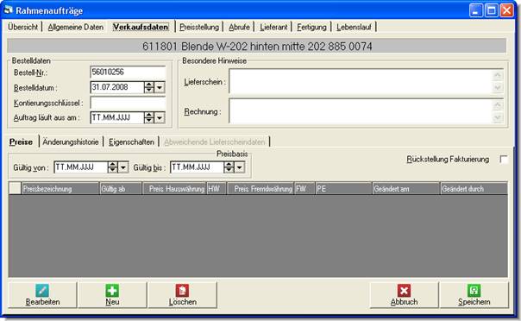This screenshot has height=321, width=521.
Task: Click the green Speichern disk icon
Action: pos(474,291)
